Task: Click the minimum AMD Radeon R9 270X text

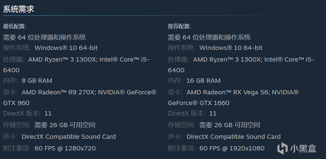Action: tap(59, 92)
